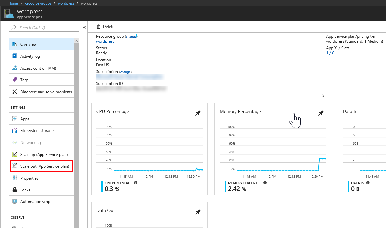
Task: Click the Scale out icon
Action: [x=14, y=166]
